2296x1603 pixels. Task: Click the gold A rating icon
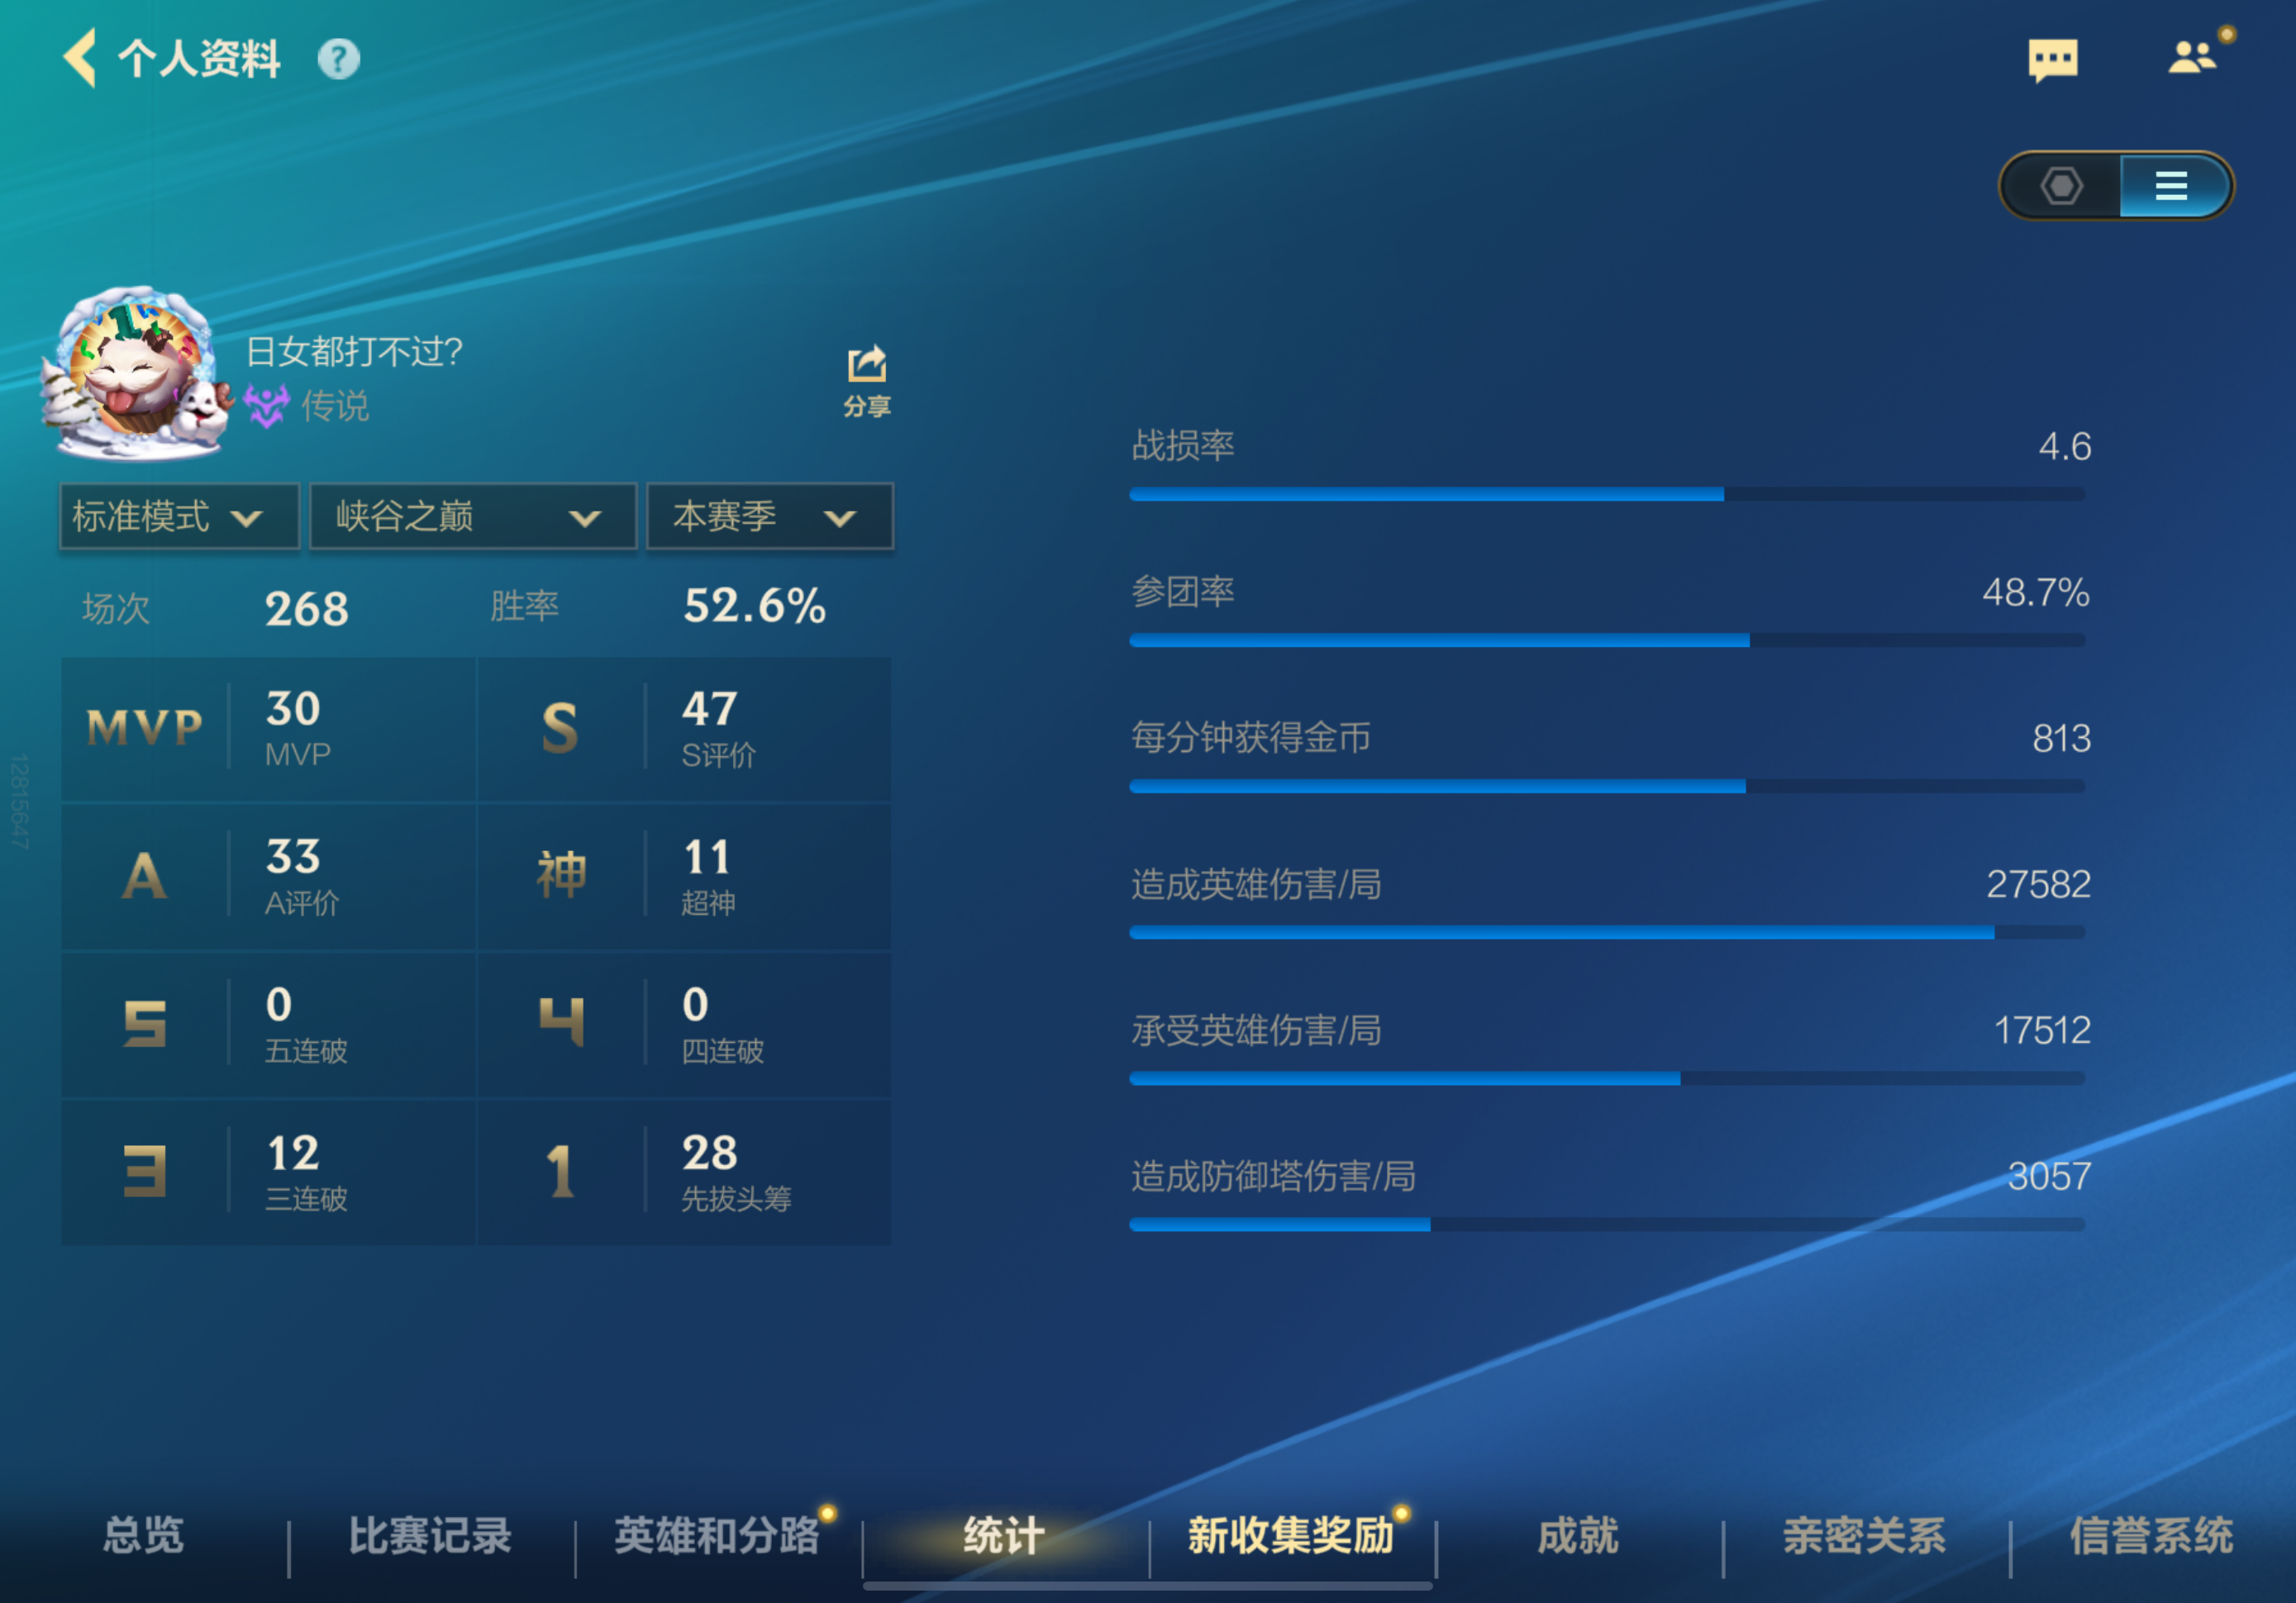144,876
